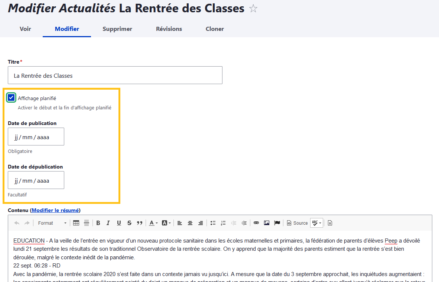Click the Source button in toolbar
This screenshot has height=282, width=439.
pos(297,223)
